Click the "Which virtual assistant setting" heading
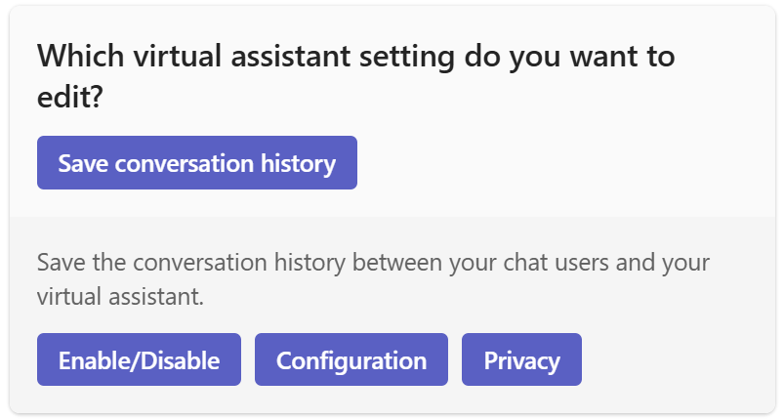 click(355, 57)
